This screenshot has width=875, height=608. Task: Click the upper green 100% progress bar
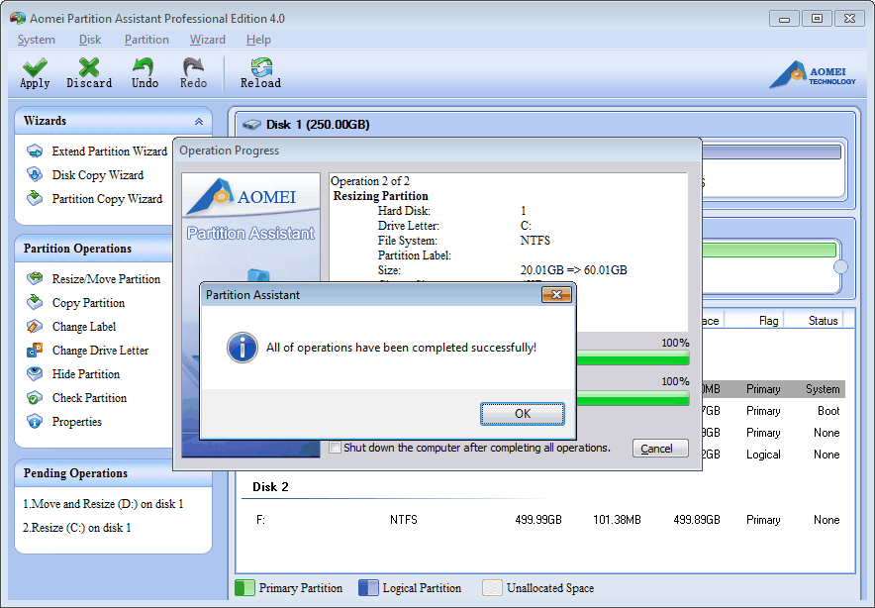point(632,357)
